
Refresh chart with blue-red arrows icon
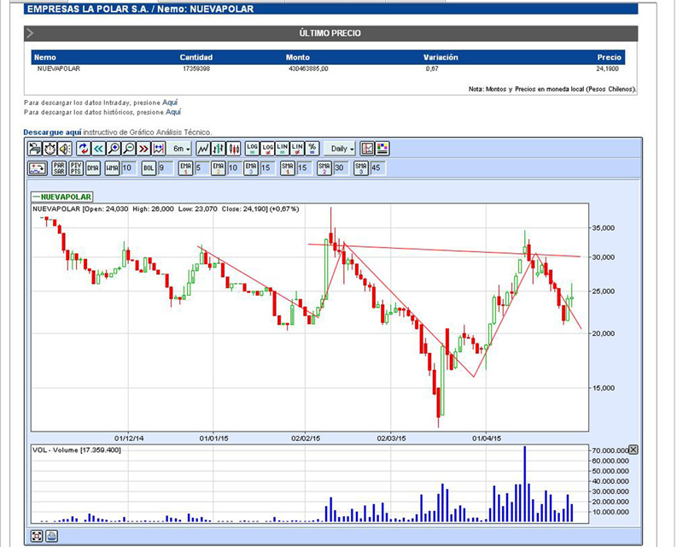click(x=83, y=149)
